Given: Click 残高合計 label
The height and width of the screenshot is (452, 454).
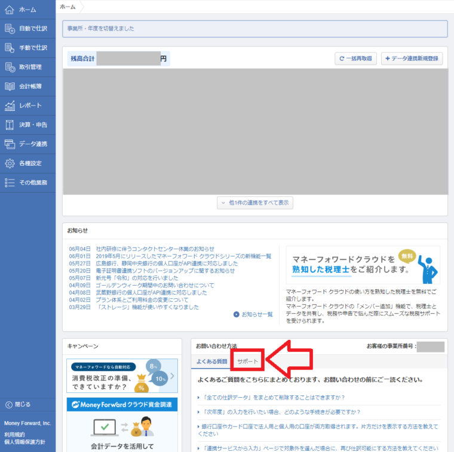Looking at the screenshot, I should tap(82, 58).
